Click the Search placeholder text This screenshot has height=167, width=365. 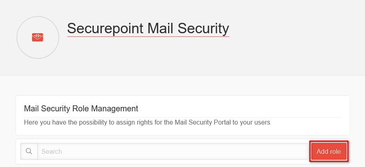click(x=52, y=151)
